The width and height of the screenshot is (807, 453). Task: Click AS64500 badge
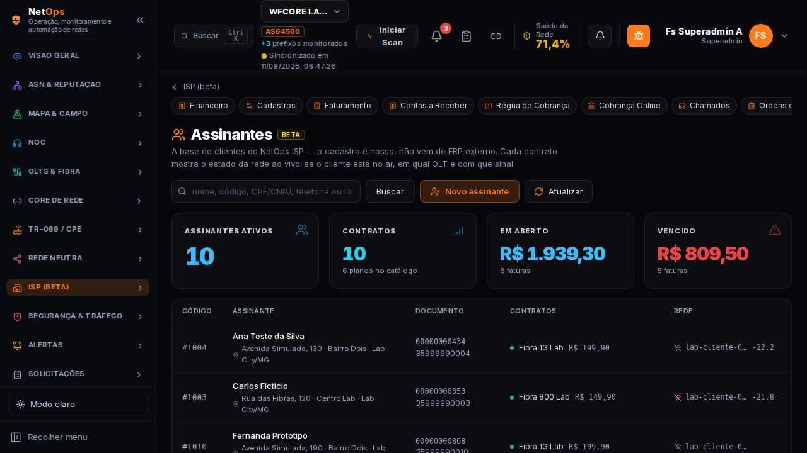[x=282, y=31]
